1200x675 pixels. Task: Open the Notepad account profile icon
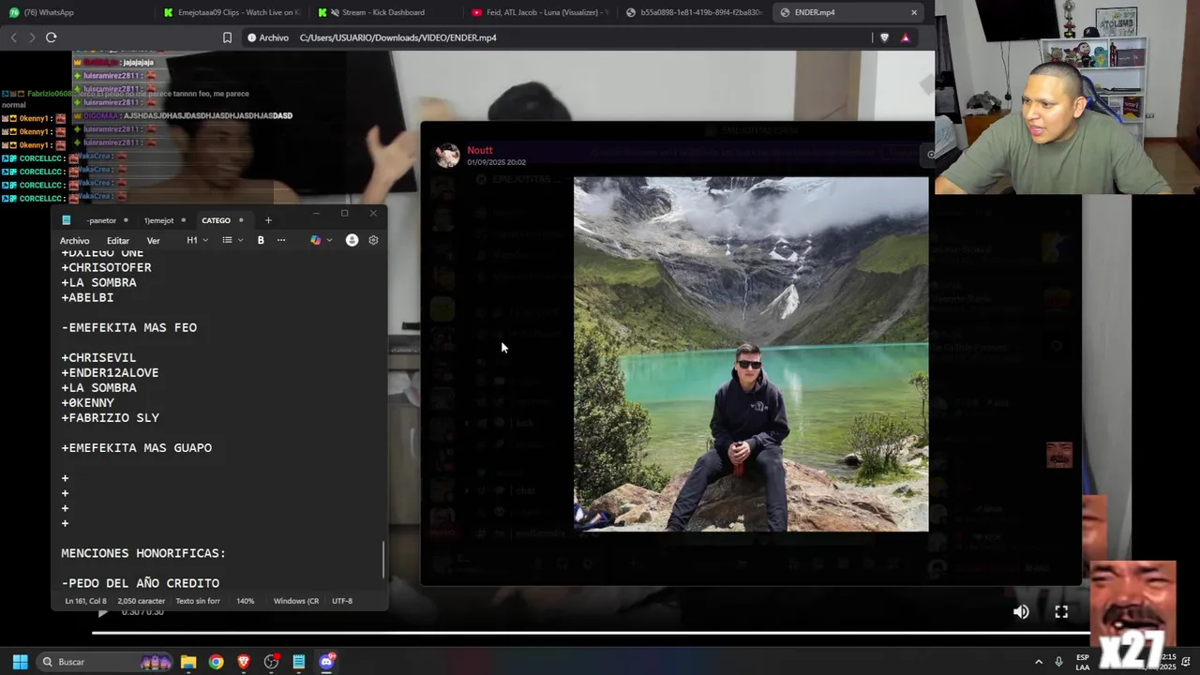(x=352, y=240)
